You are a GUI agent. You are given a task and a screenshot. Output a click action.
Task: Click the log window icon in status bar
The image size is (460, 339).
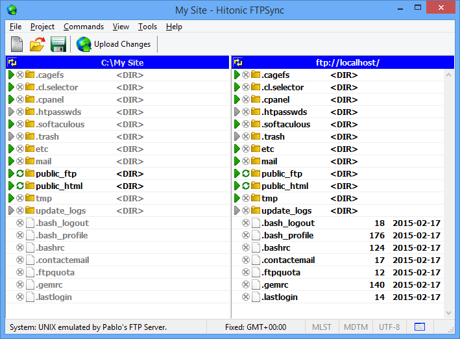[420, 327]
